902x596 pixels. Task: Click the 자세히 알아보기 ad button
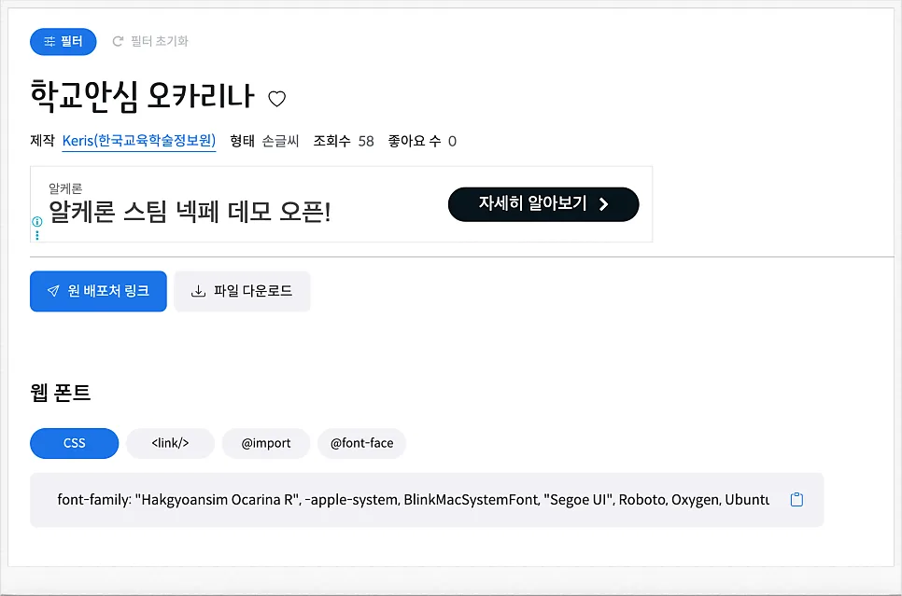(543, 204)
